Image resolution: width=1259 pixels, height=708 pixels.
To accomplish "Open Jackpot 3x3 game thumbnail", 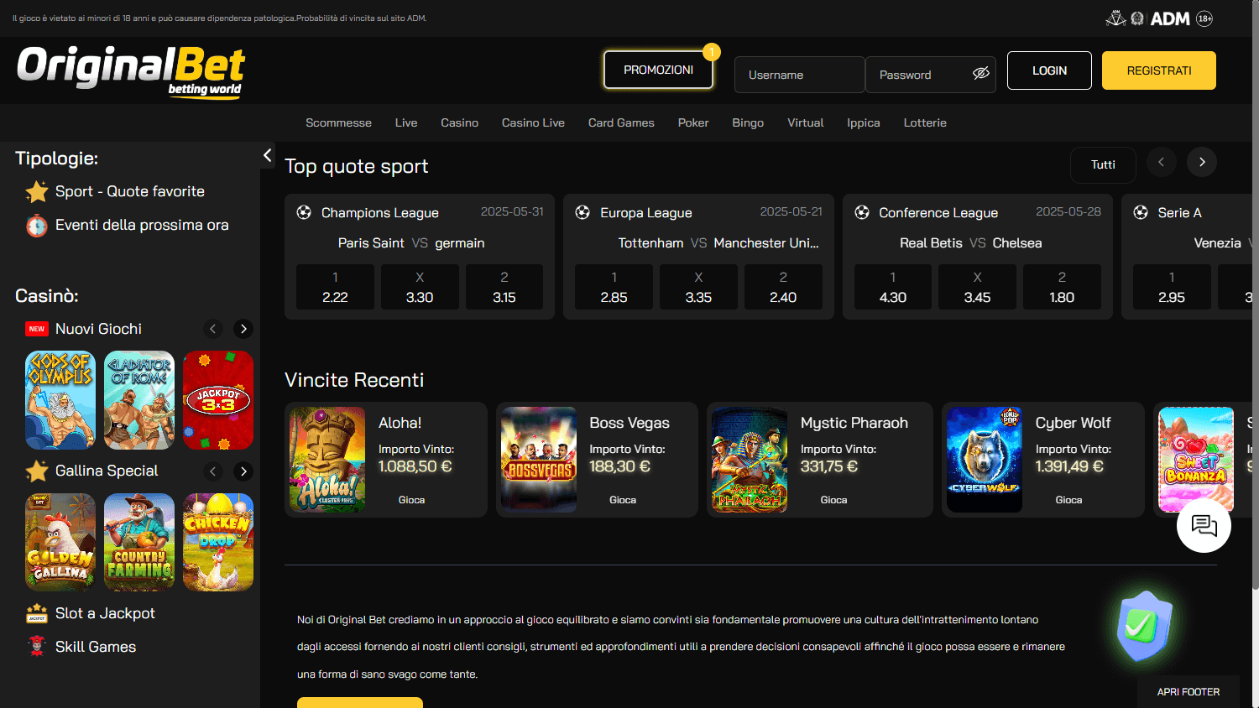I will (x=218, y=400).
